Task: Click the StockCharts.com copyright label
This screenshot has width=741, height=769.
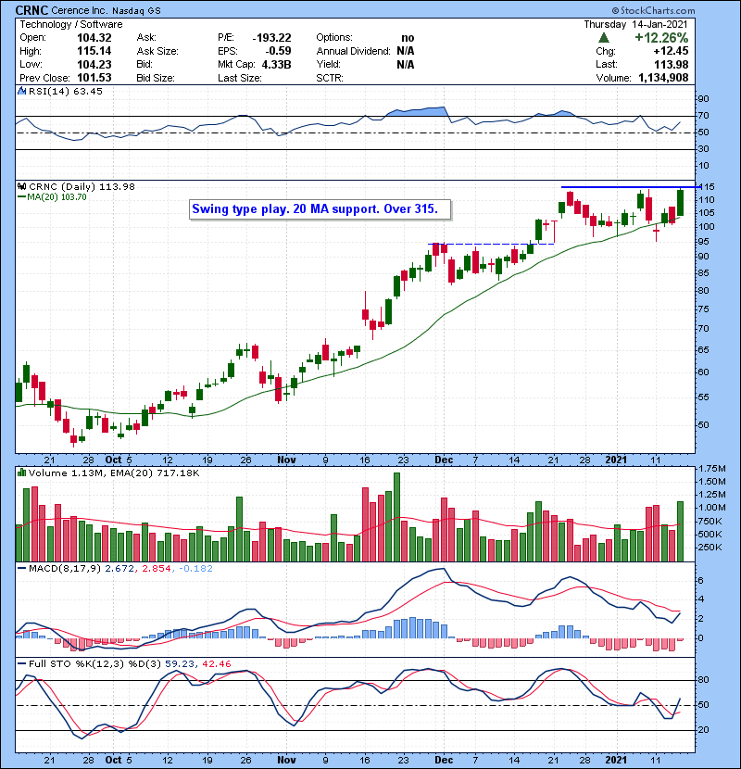Action: (653, 10)
